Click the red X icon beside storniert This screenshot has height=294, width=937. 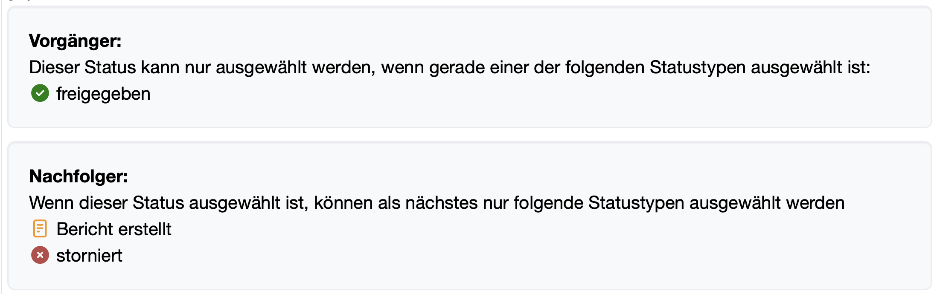(40, 255)
